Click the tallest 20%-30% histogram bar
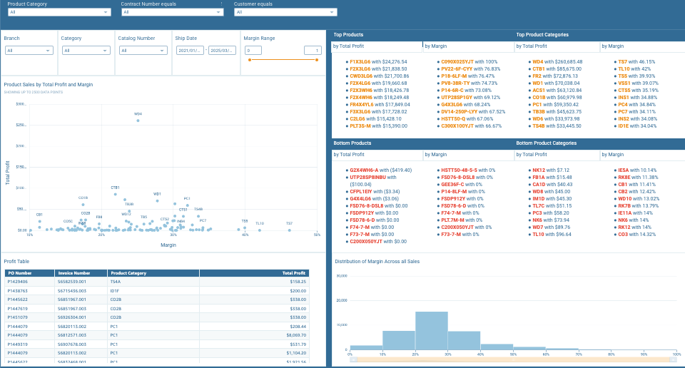 click(431, 331)
